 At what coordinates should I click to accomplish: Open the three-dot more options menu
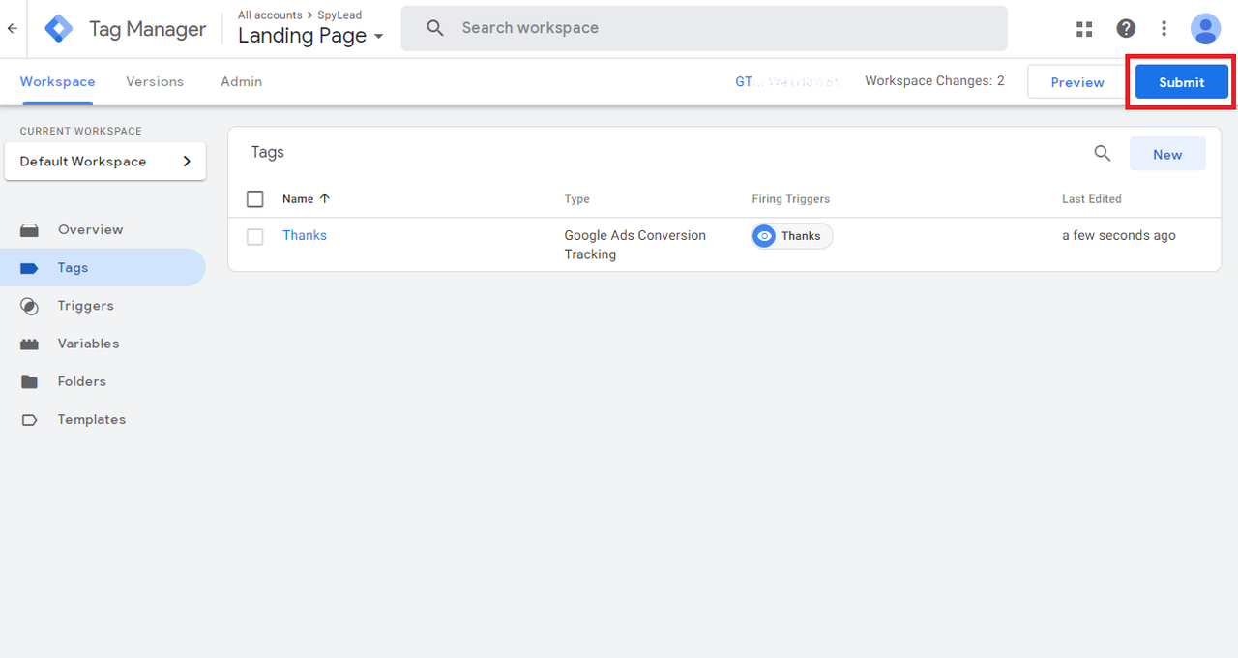tap(1164, 29)
